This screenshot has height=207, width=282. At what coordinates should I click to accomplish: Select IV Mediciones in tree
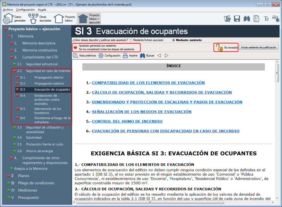point(28,190)
